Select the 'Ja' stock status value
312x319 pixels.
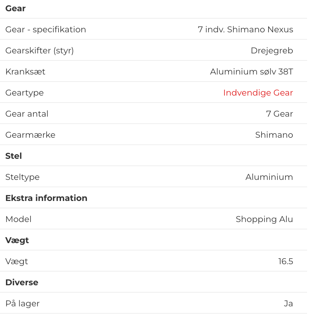tap(288, 304)
